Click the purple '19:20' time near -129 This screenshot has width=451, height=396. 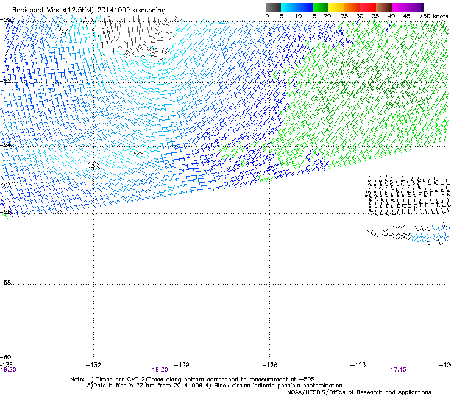tap(160, 370)
